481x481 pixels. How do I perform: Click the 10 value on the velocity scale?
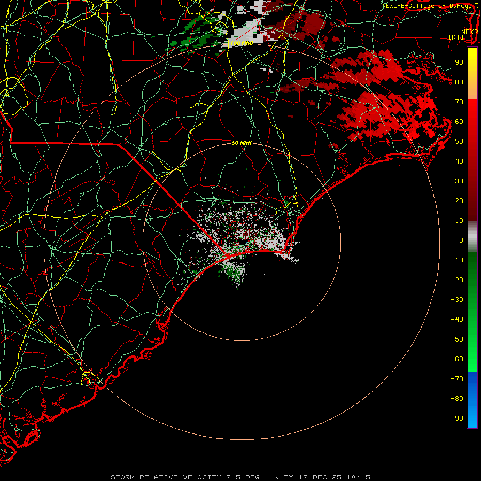click(x=459, y=221)
